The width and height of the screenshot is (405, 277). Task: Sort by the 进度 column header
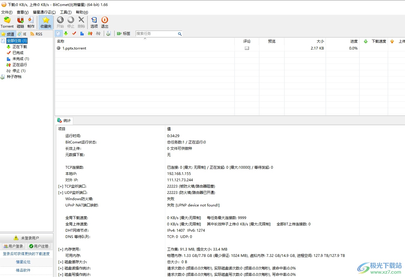[343, 41]
